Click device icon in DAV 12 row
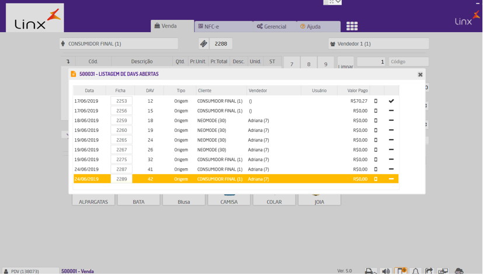This screenshot has width=483, height=275. click(x=376, y=101)
